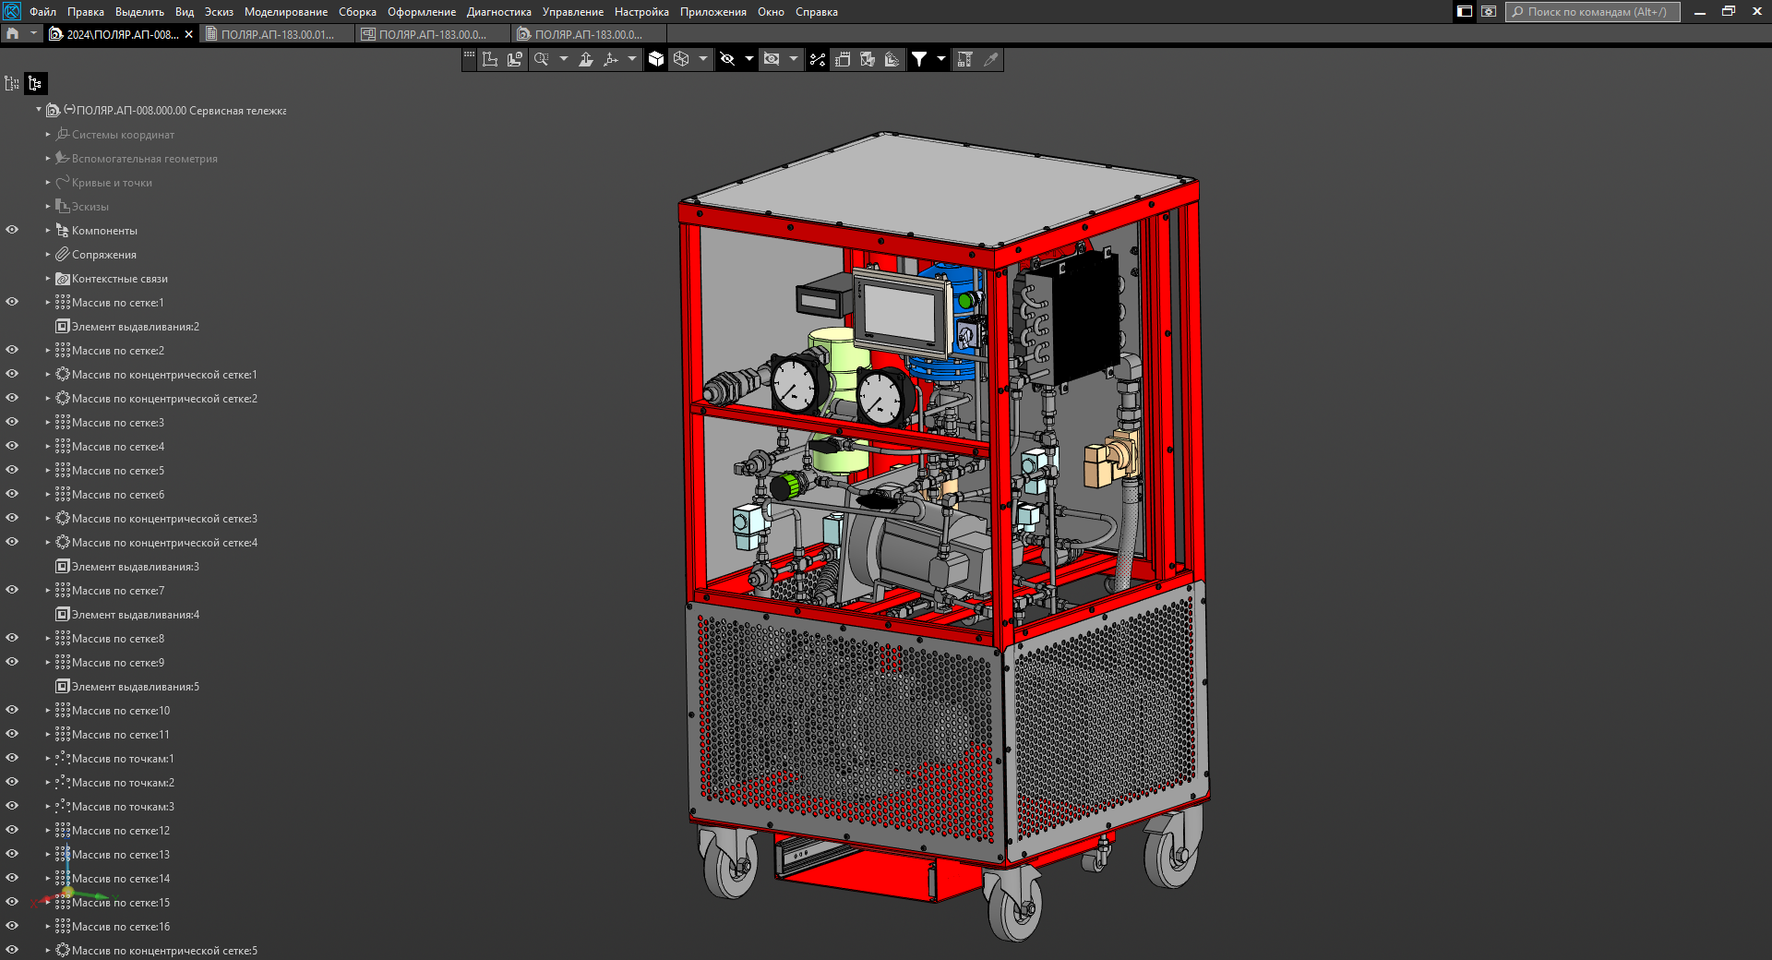This screenshot has width=1772, height=960.
Task: Hide Массив по сетке:1 with eye icon
Action: point(12,302)
